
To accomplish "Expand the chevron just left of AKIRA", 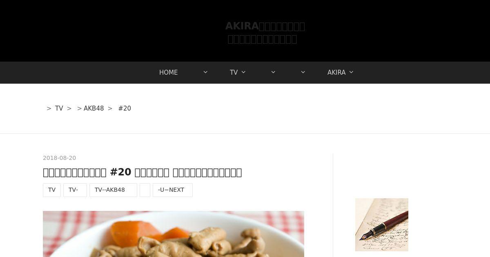I will click(303, 72).
